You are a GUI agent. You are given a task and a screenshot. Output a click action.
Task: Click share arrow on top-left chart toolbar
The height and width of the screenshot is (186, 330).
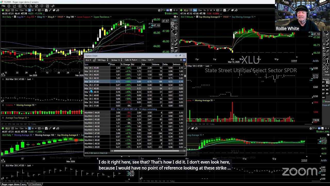58,10
